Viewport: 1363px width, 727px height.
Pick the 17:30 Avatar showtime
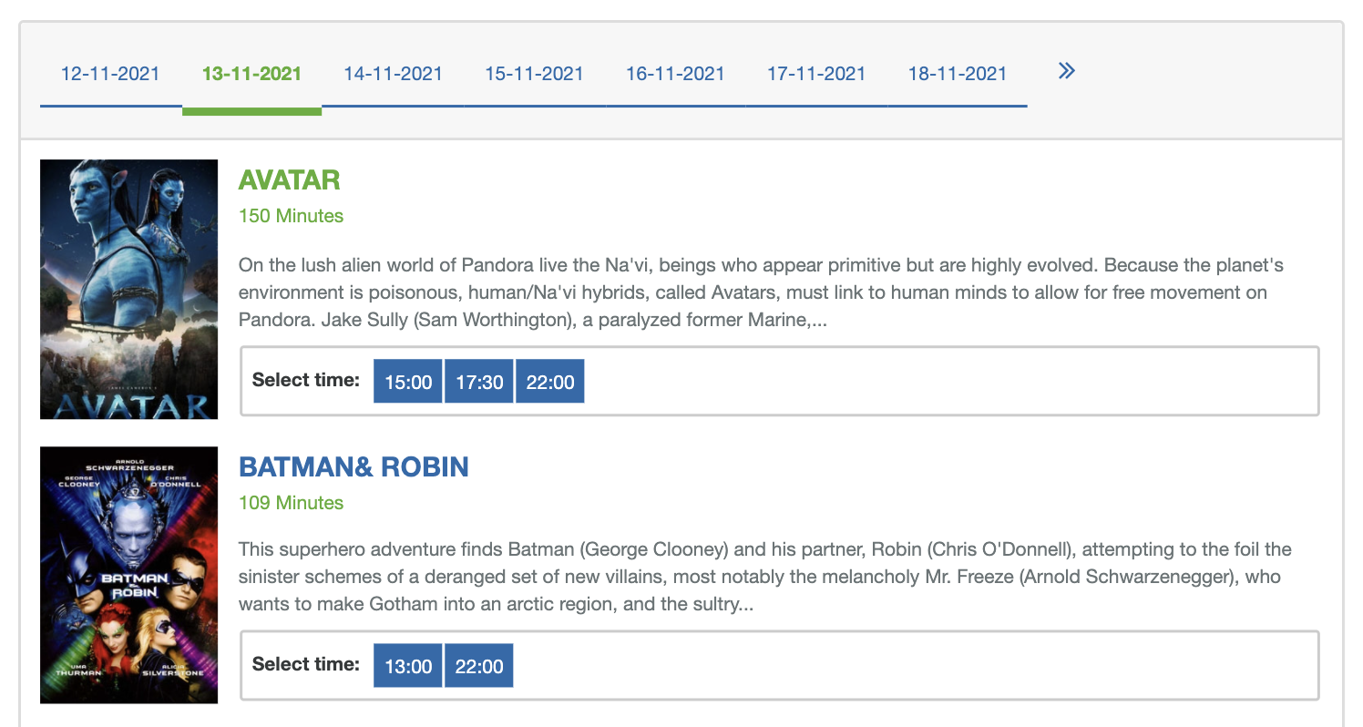(x=479, y=381)
